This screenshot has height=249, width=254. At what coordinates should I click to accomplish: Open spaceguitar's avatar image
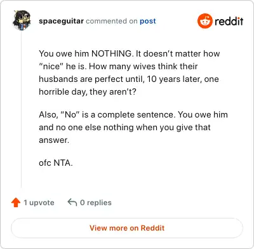pos(22,20)
